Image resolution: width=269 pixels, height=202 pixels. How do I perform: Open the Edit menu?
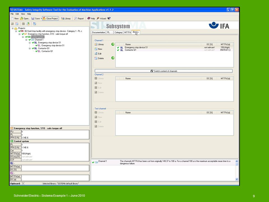[x=17, y=14]
